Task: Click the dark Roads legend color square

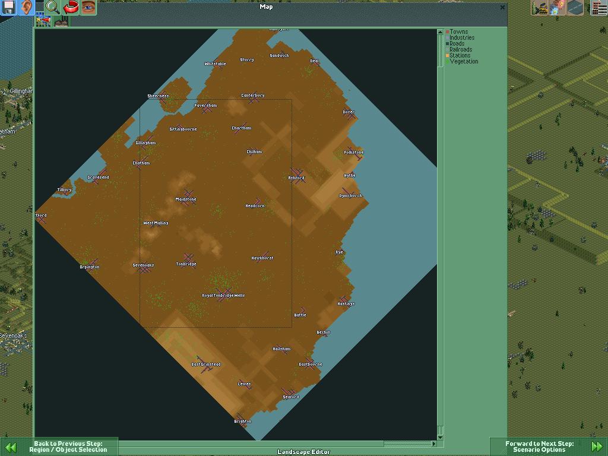Action: point(448,44)
